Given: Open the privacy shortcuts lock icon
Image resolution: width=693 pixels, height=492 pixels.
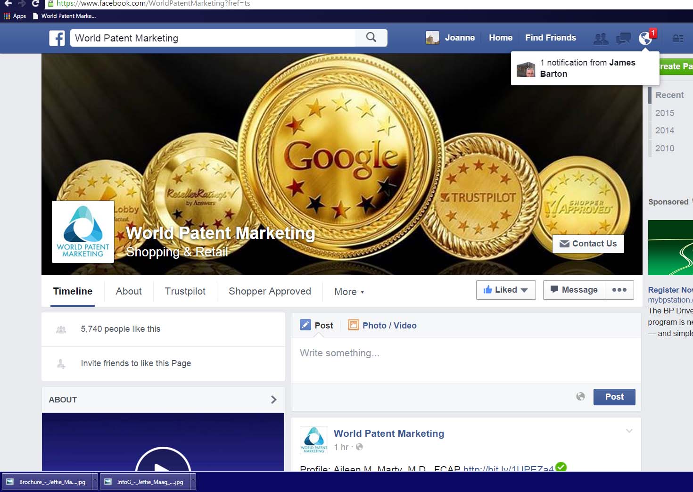Looking at the screenshot, I should click(678, 39).
